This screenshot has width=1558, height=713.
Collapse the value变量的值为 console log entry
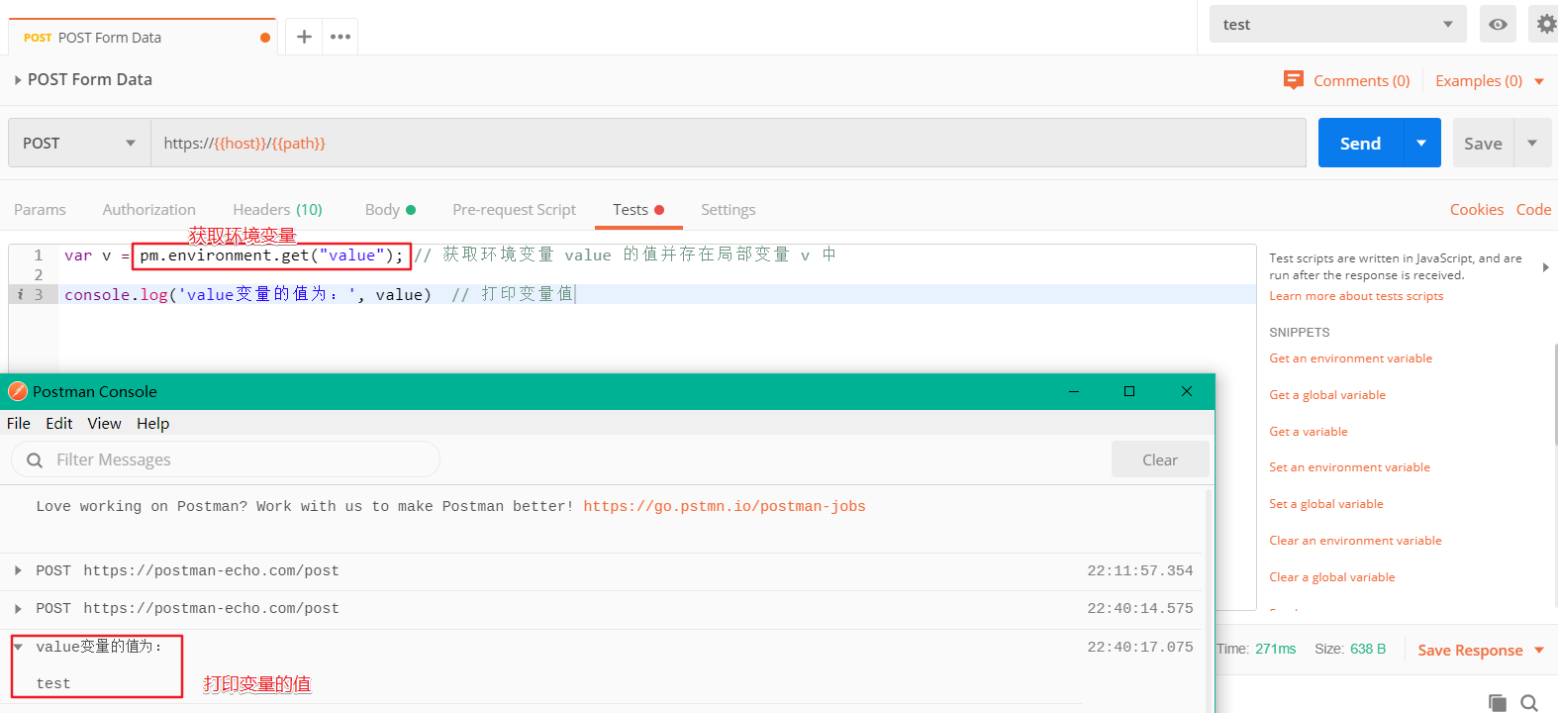pyautogui.click(x=18, y=647)
